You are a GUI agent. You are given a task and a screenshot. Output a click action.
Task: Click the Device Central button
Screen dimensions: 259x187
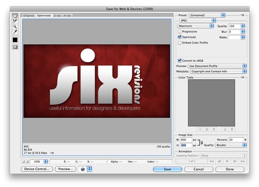click(x=37, y=169)
